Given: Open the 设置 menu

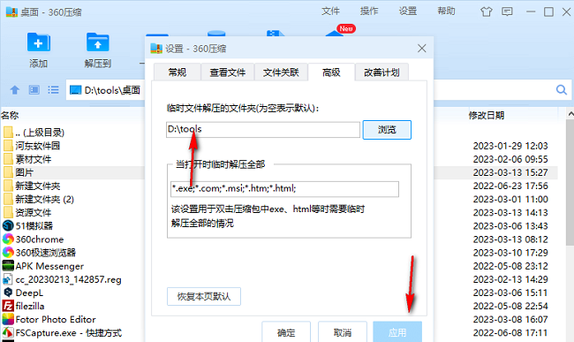Looking at the screenshot, I should click(408, 11).
